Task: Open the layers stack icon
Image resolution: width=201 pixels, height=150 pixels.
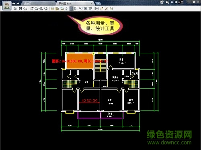Action: tap(111, 9)
